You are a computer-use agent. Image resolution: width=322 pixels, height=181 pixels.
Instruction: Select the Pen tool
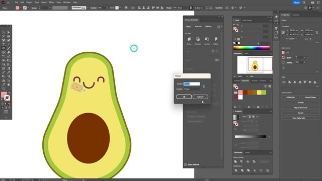point(4,40)
